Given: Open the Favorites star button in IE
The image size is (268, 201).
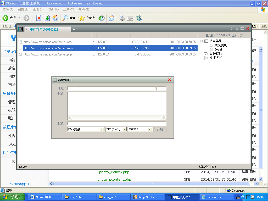Looking at the screenshot, I should click(87, 18).
